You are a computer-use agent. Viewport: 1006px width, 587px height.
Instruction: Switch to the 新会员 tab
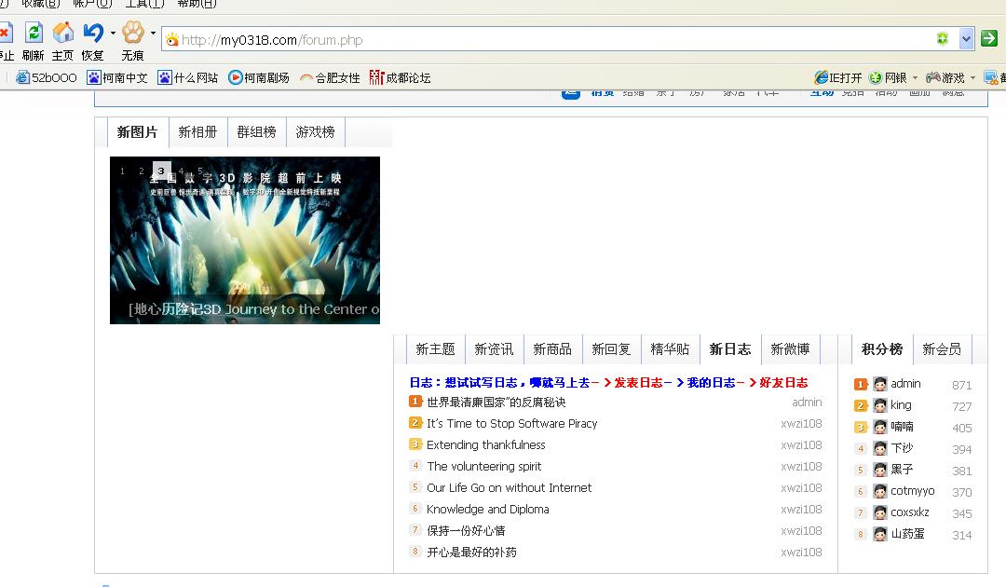click(x=942, y=349)
